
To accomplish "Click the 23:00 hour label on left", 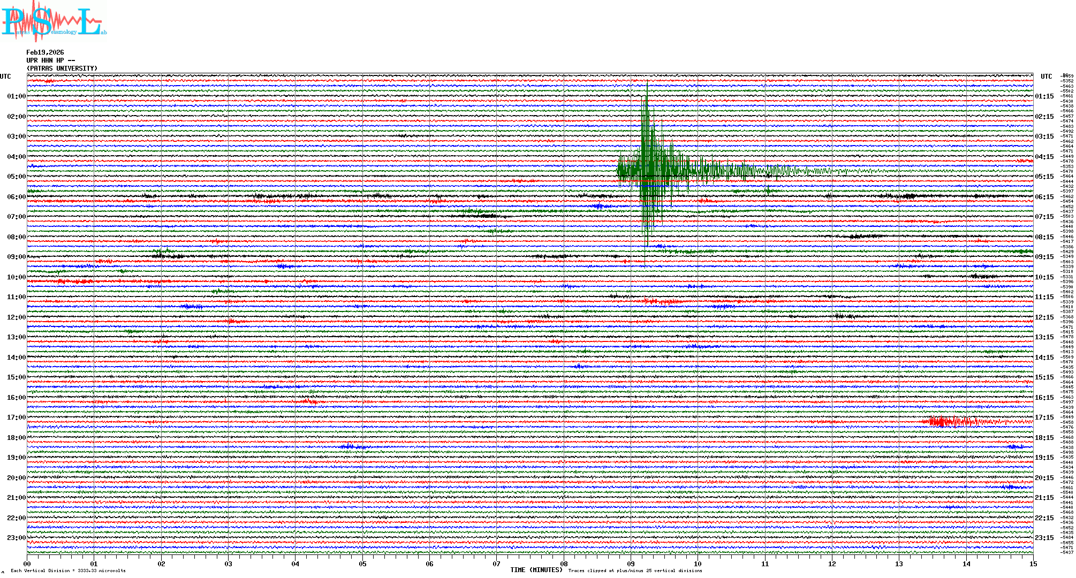I will click(16, 538).
